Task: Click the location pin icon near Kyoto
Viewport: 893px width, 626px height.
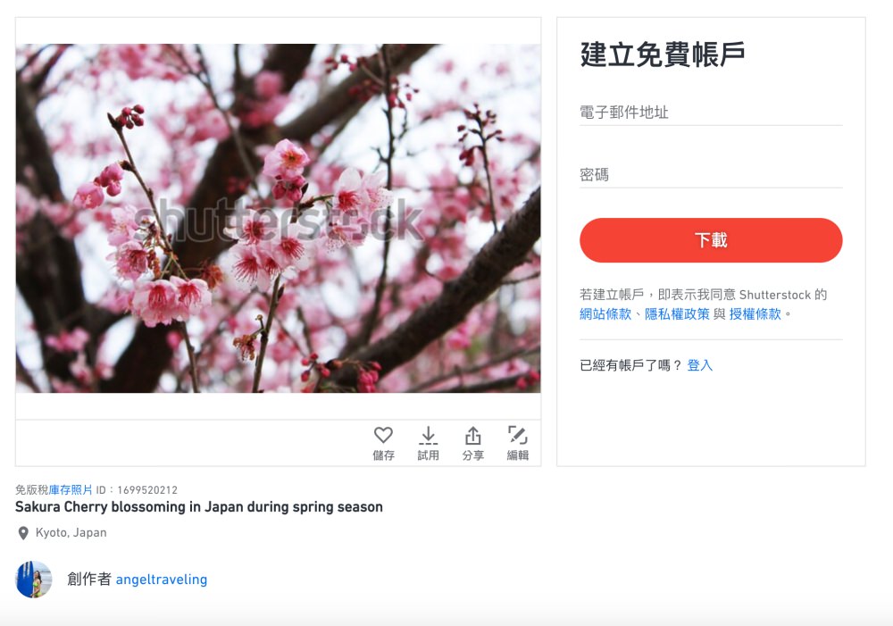Action: point(23,533)
